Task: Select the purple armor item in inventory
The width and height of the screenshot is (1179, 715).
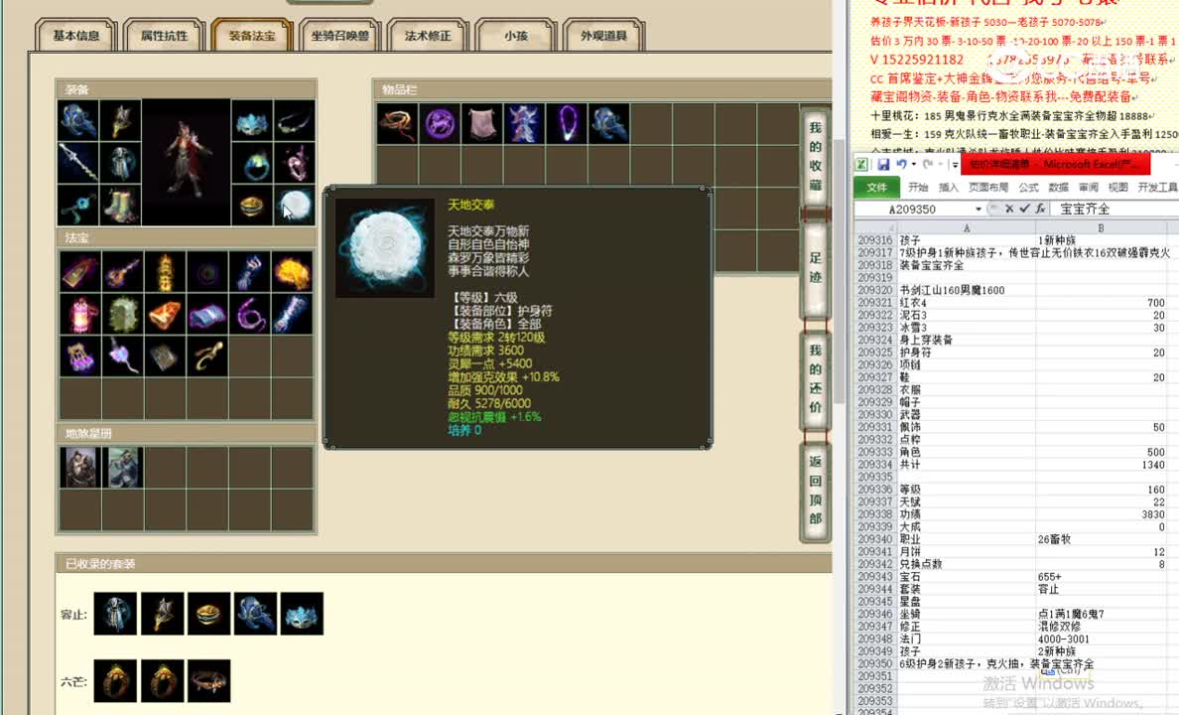Action: pos(523,123)
